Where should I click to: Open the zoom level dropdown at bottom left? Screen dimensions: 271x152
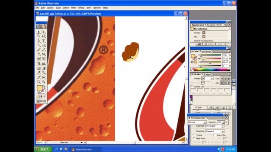(45, 143)
